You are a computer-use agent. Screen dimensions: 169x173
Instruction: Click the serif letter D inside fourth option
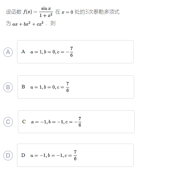23,155
